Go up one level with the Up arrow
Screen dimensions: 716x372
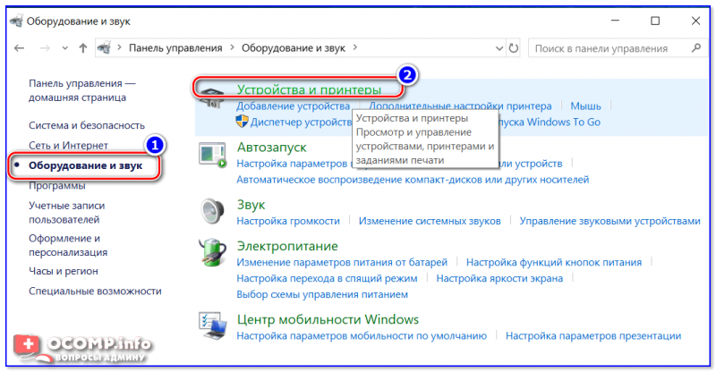[82, 48]
